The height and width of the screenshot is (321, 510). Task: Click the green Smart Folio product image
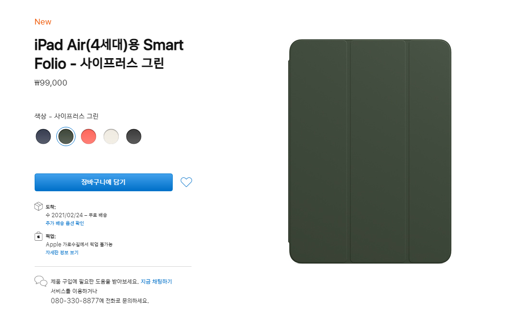tap(370, 151)
